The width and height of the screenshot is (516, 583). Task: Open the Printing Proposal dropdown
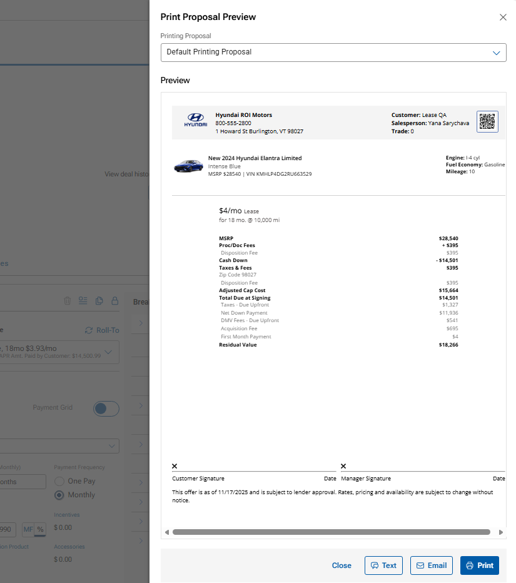[333, 53]
